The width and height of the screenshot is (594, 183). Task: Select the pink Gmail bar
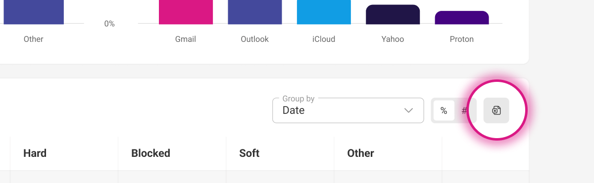click(x=186, y=12)
